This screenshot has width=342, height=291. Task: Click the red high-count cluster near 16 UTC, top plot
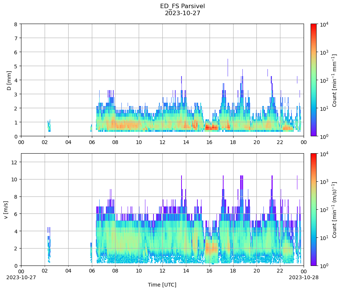(x=211, y=127)
